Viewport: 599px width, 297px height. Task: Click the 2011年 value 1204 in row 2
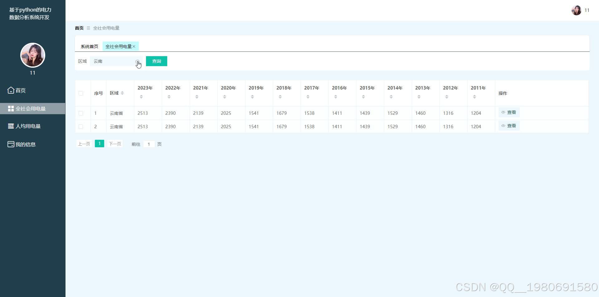476,127
